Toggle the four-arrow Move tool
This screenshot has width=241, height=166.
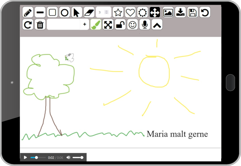click(155, 12)
